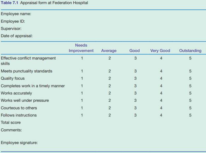206x153 pixels.
Task: Click the Employee name field label
Action: (16, 14)
